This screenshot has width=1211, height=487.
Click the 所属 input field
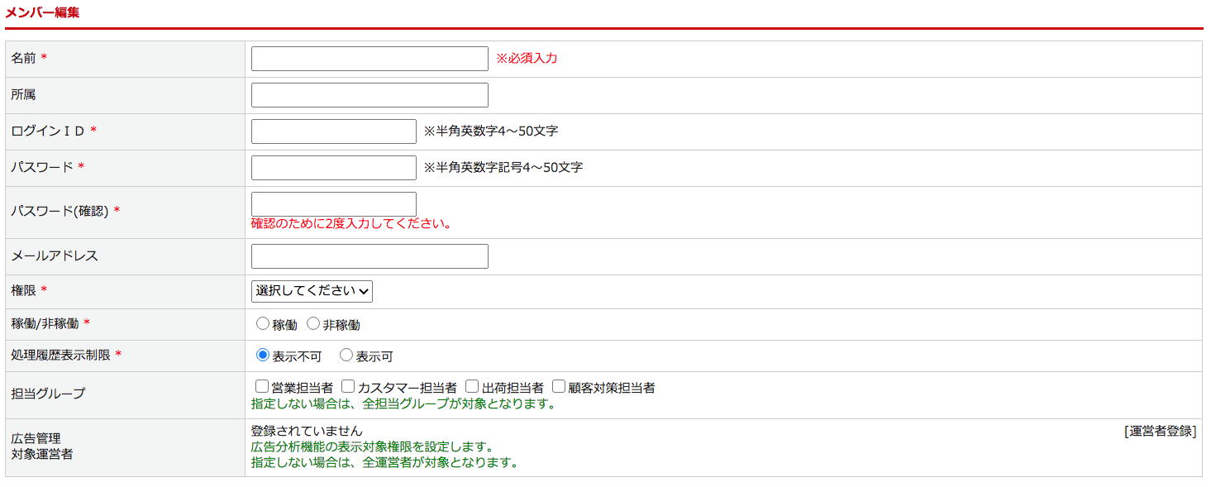369,94
